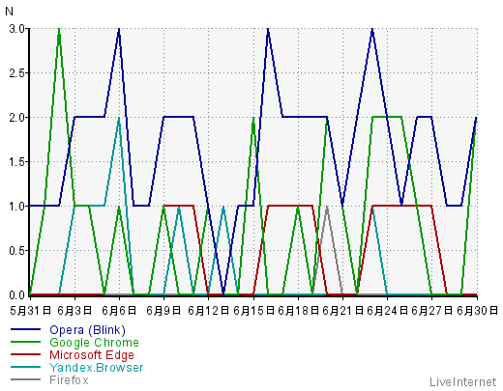Screen dimensions: 503x391
Task: Click the 6月6日 date axis label
Action: click(119, 311)
